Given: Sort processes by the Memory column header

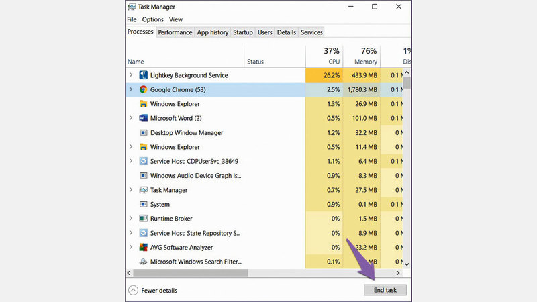Looking at the screenshot, I should [x=365, y=56].
